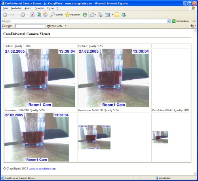Stop page loading with red X icon

click(x=32, y=15)
